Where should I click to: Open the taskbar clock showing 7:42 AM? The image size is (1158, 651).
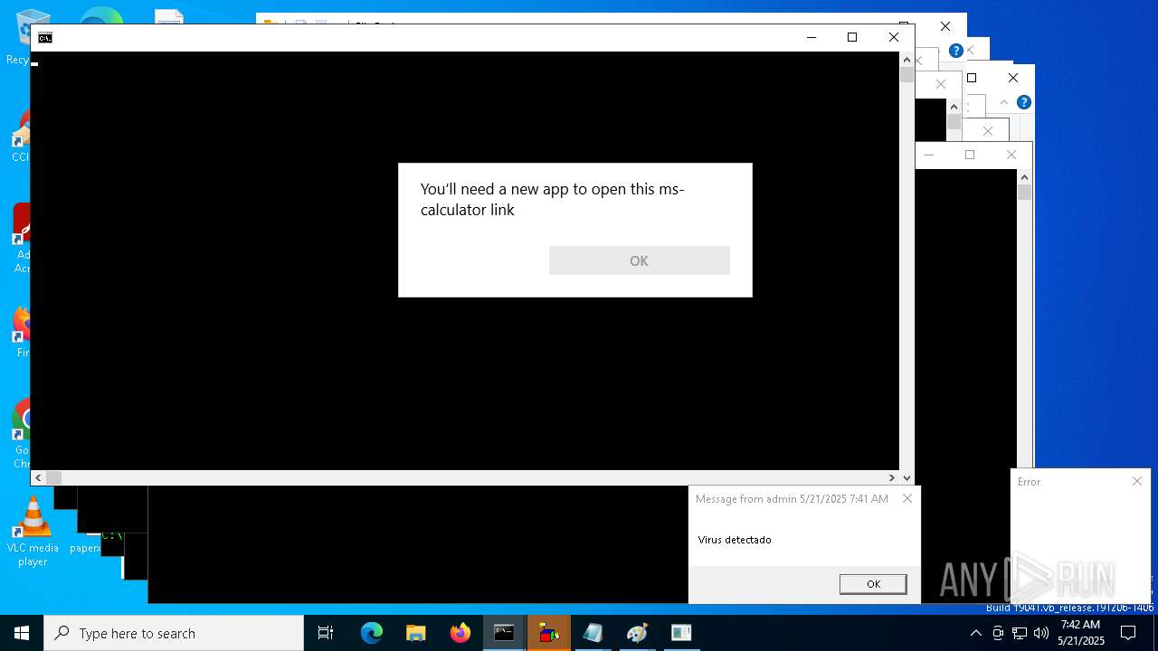click(1081, 633)
